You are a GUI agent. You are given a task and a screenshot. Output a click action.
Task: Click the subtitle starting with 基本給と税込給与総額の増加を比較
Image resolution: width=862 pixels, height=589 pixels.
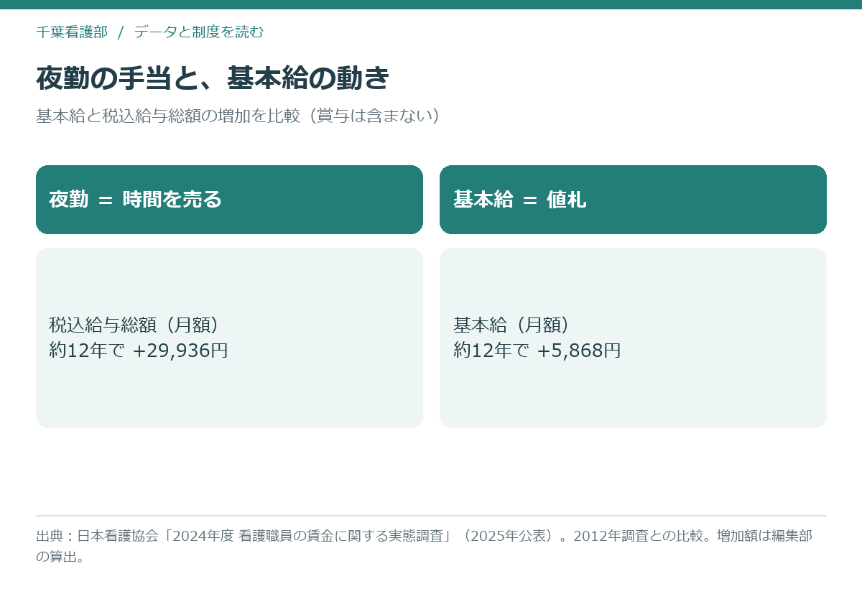point(238,116)
